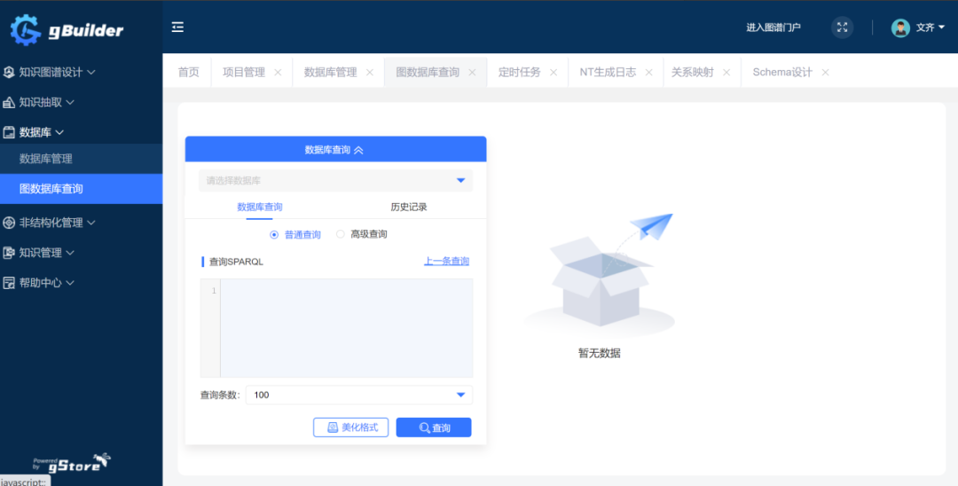This screenshot has width=958, height=486.
Task: Select the 高级查询 radio button
Action: tap(341, 234)
